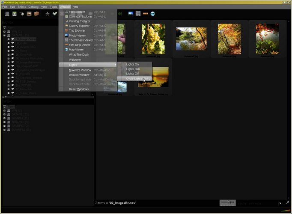Click the film strip toolbar icon

click(x=145, y=14)
